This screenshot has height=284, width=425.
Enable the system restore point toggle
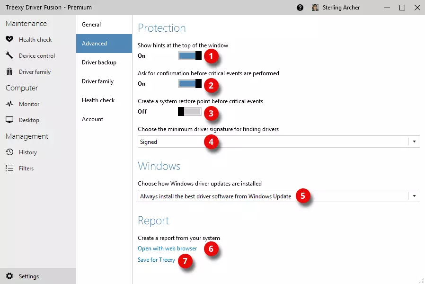click(x=190, y=111)
